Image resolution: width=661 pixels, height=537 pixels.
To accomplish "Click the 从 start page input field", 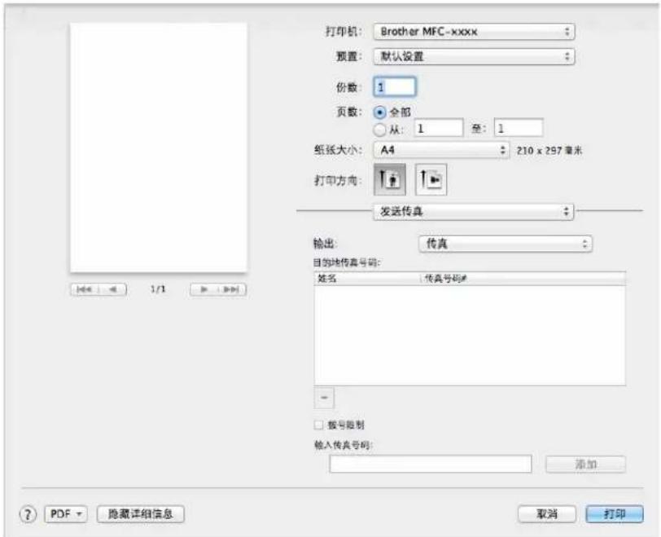I will [x=439, y=128].
